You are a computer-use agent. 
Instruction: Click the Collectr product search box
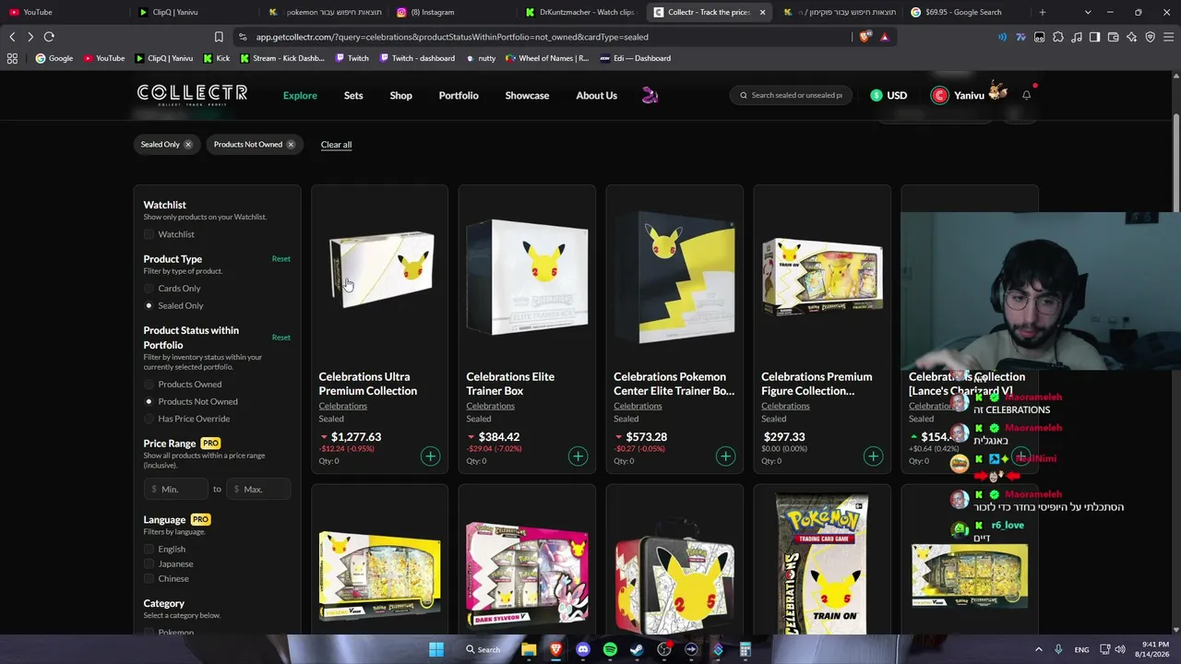[791, 95]
